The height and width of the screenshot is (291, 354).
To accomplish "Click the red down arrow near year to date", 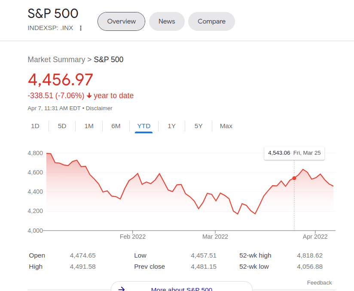I will [x=89, y=96].
